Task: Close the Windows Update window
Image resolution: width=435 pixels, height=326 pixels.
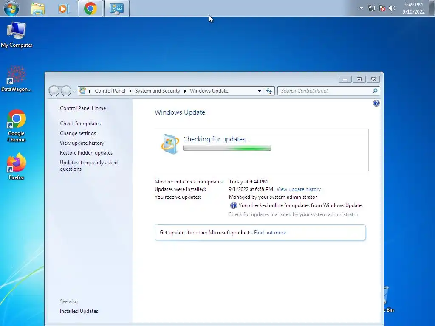Action: (x=373, y=79)
